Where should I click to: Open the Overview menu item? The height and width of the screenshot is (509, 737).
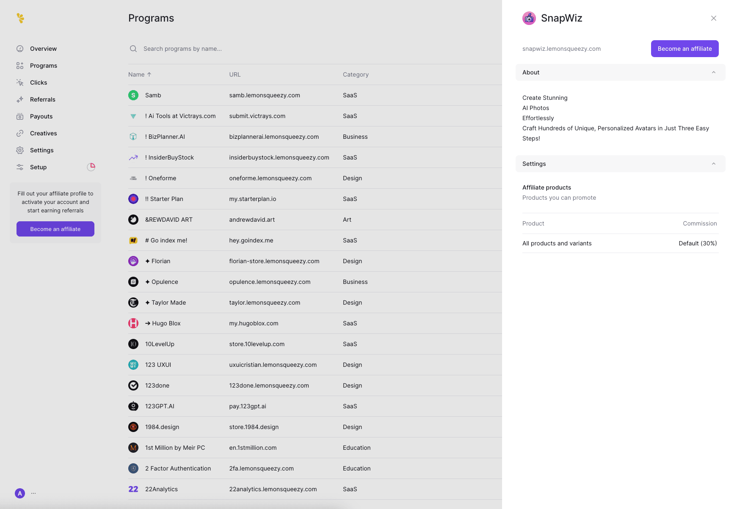pos(43,49)
